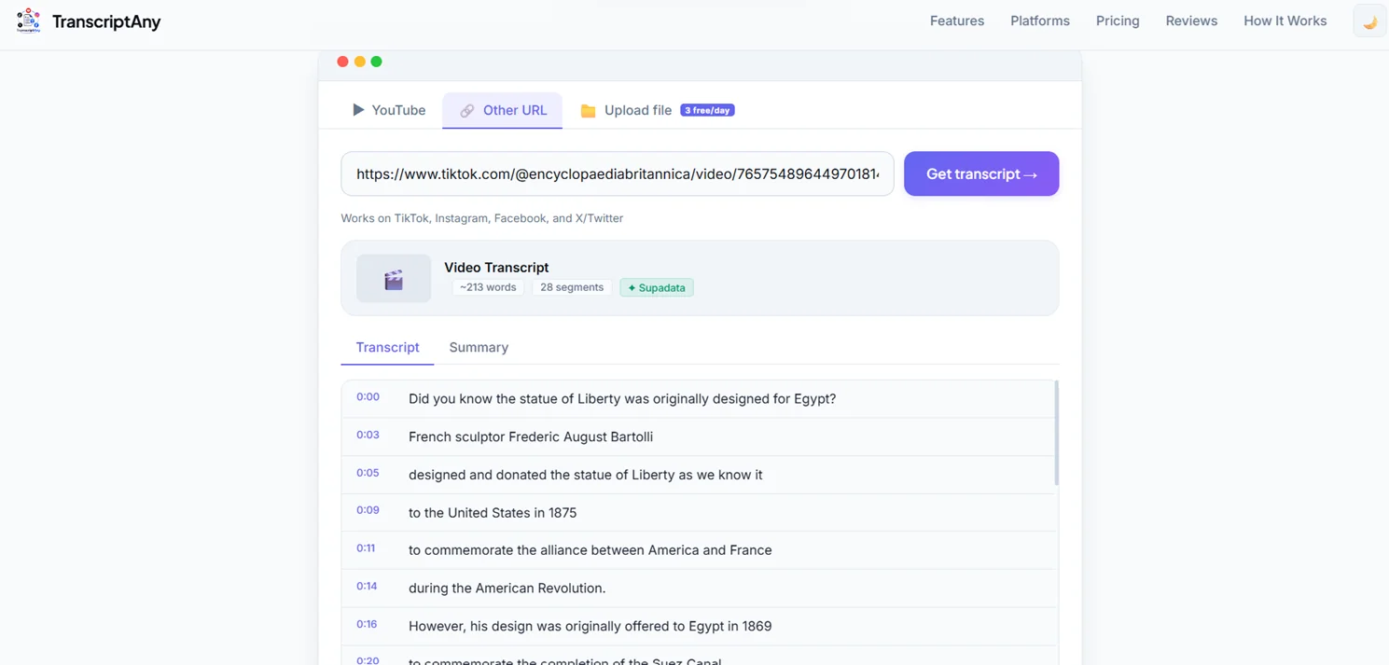The height and width of the screenshot is (665, 1389).
Task: Open Platforms in the top navigation
Action: click(x=1040, y=21)
